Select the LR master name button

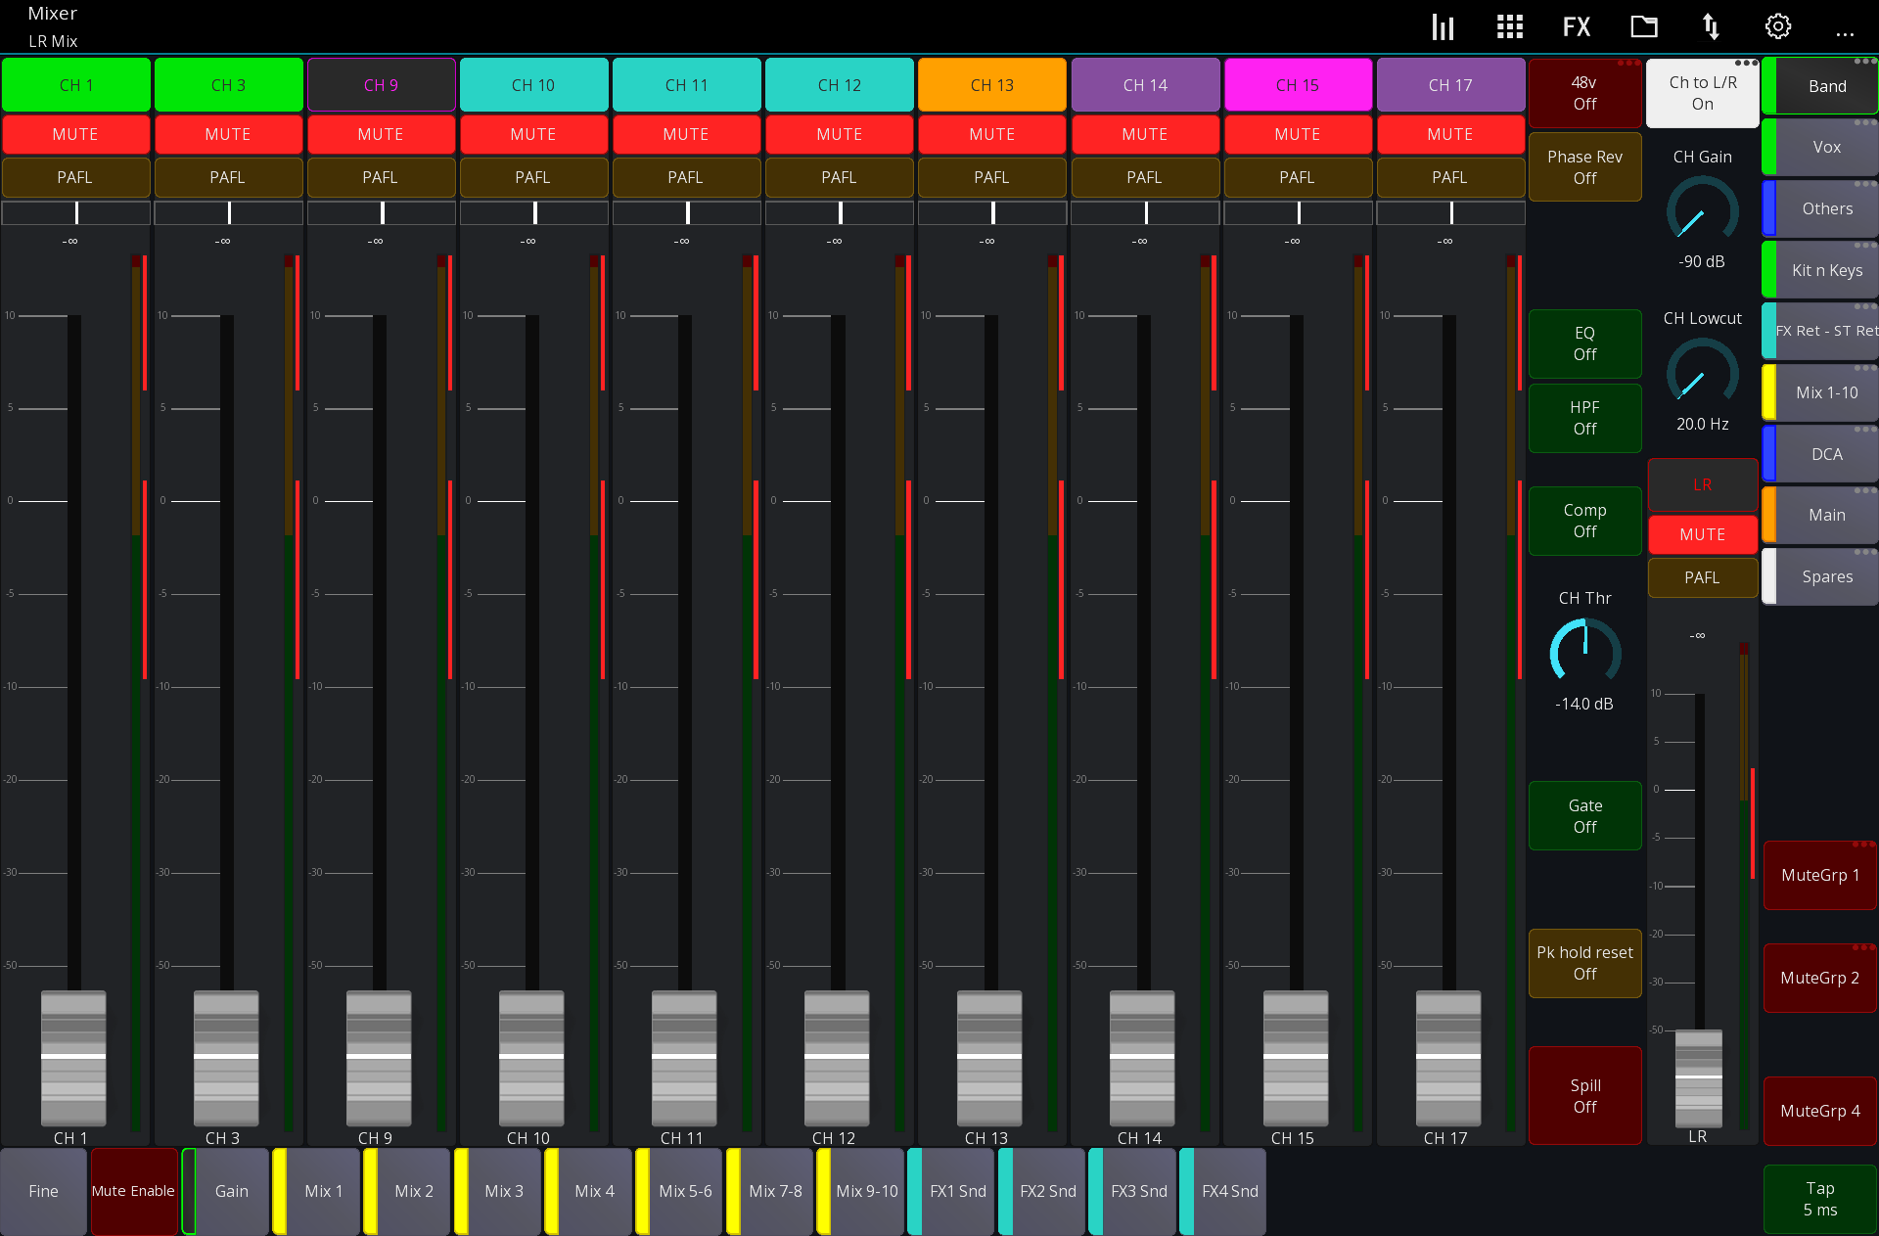point(1703,484)
